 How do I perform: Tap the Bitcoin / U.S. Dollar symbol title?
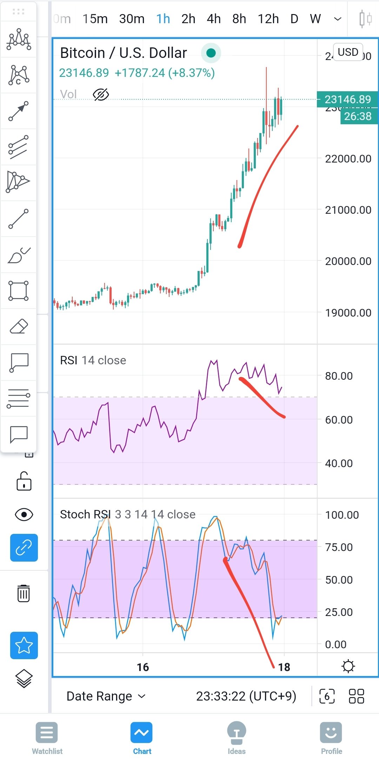point(124,53)
